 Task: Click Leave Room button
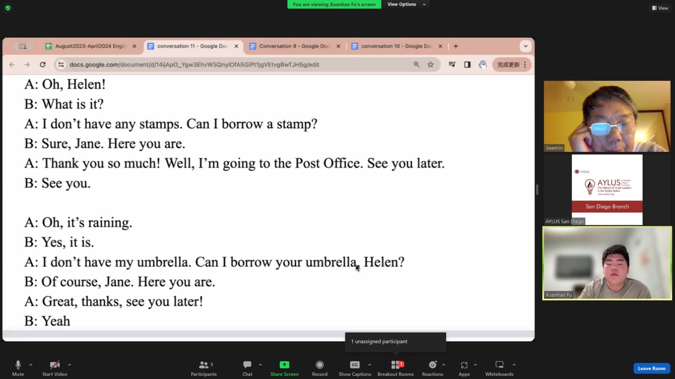coord(651,368)
